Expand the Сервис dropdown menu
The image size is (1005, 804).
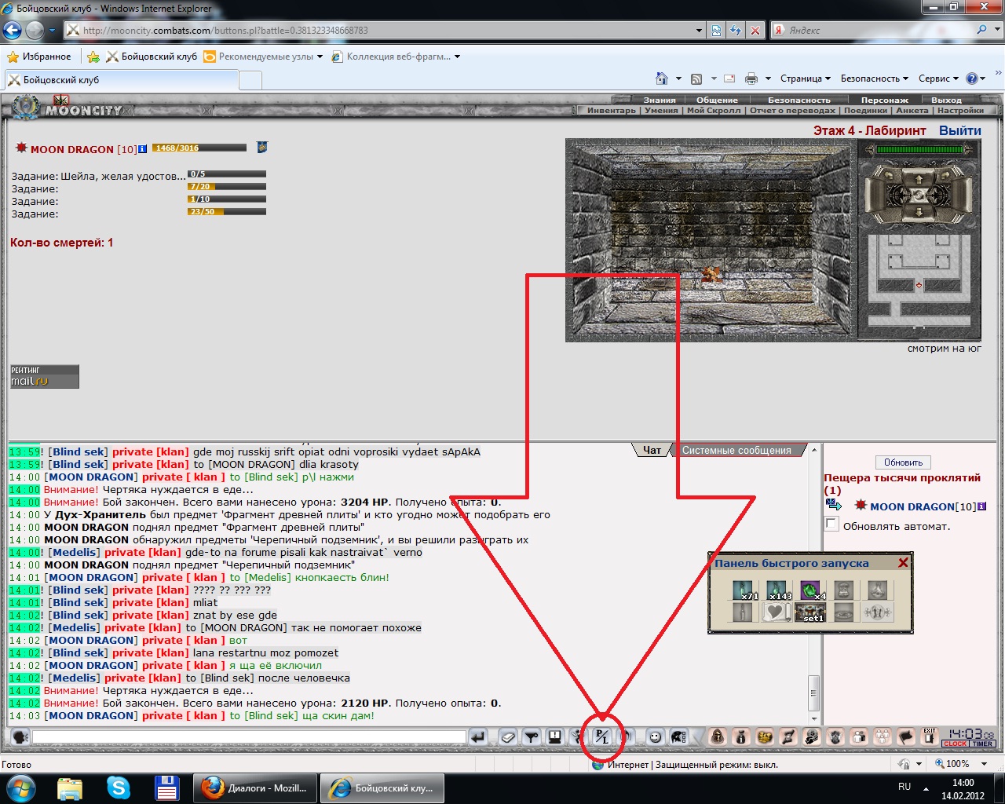(x=938, y=79)
